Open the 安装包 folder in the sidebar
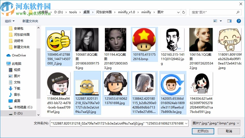 [18, 28]
